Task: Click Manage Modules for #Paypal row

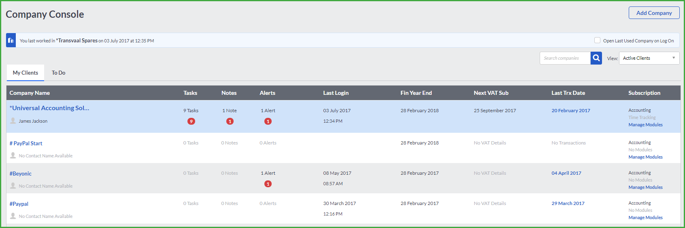Action: click(x=645, y=218)
